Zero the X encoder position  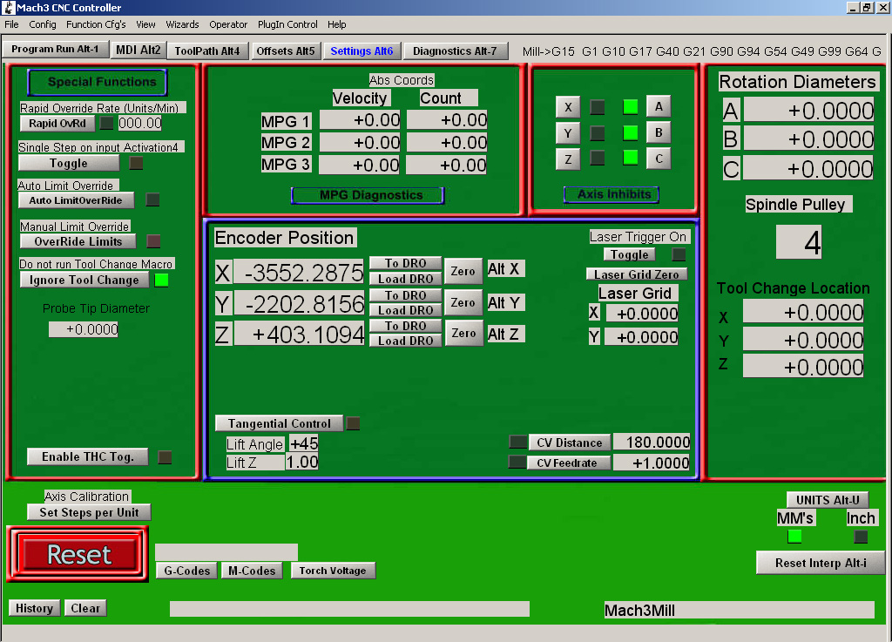(463, 271)
